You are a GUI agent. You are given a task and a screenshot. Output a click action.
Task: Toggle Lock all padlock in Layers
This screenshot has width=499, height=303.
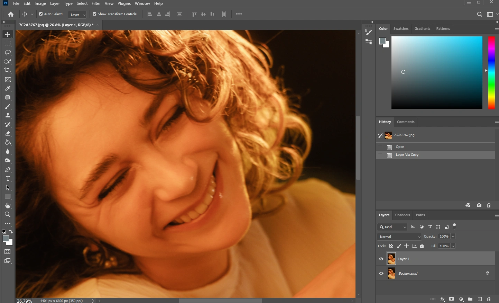tap(422, 246)
